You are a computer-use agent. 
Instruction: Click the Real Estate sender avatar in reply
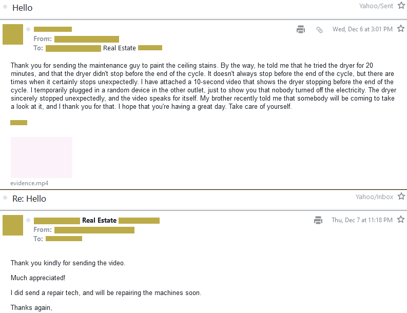pyautogui.click(x=13, y=225)
